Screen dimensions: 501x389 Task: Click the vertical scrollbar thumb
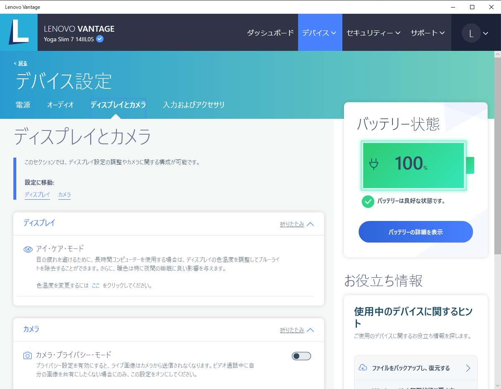point(497,156)
